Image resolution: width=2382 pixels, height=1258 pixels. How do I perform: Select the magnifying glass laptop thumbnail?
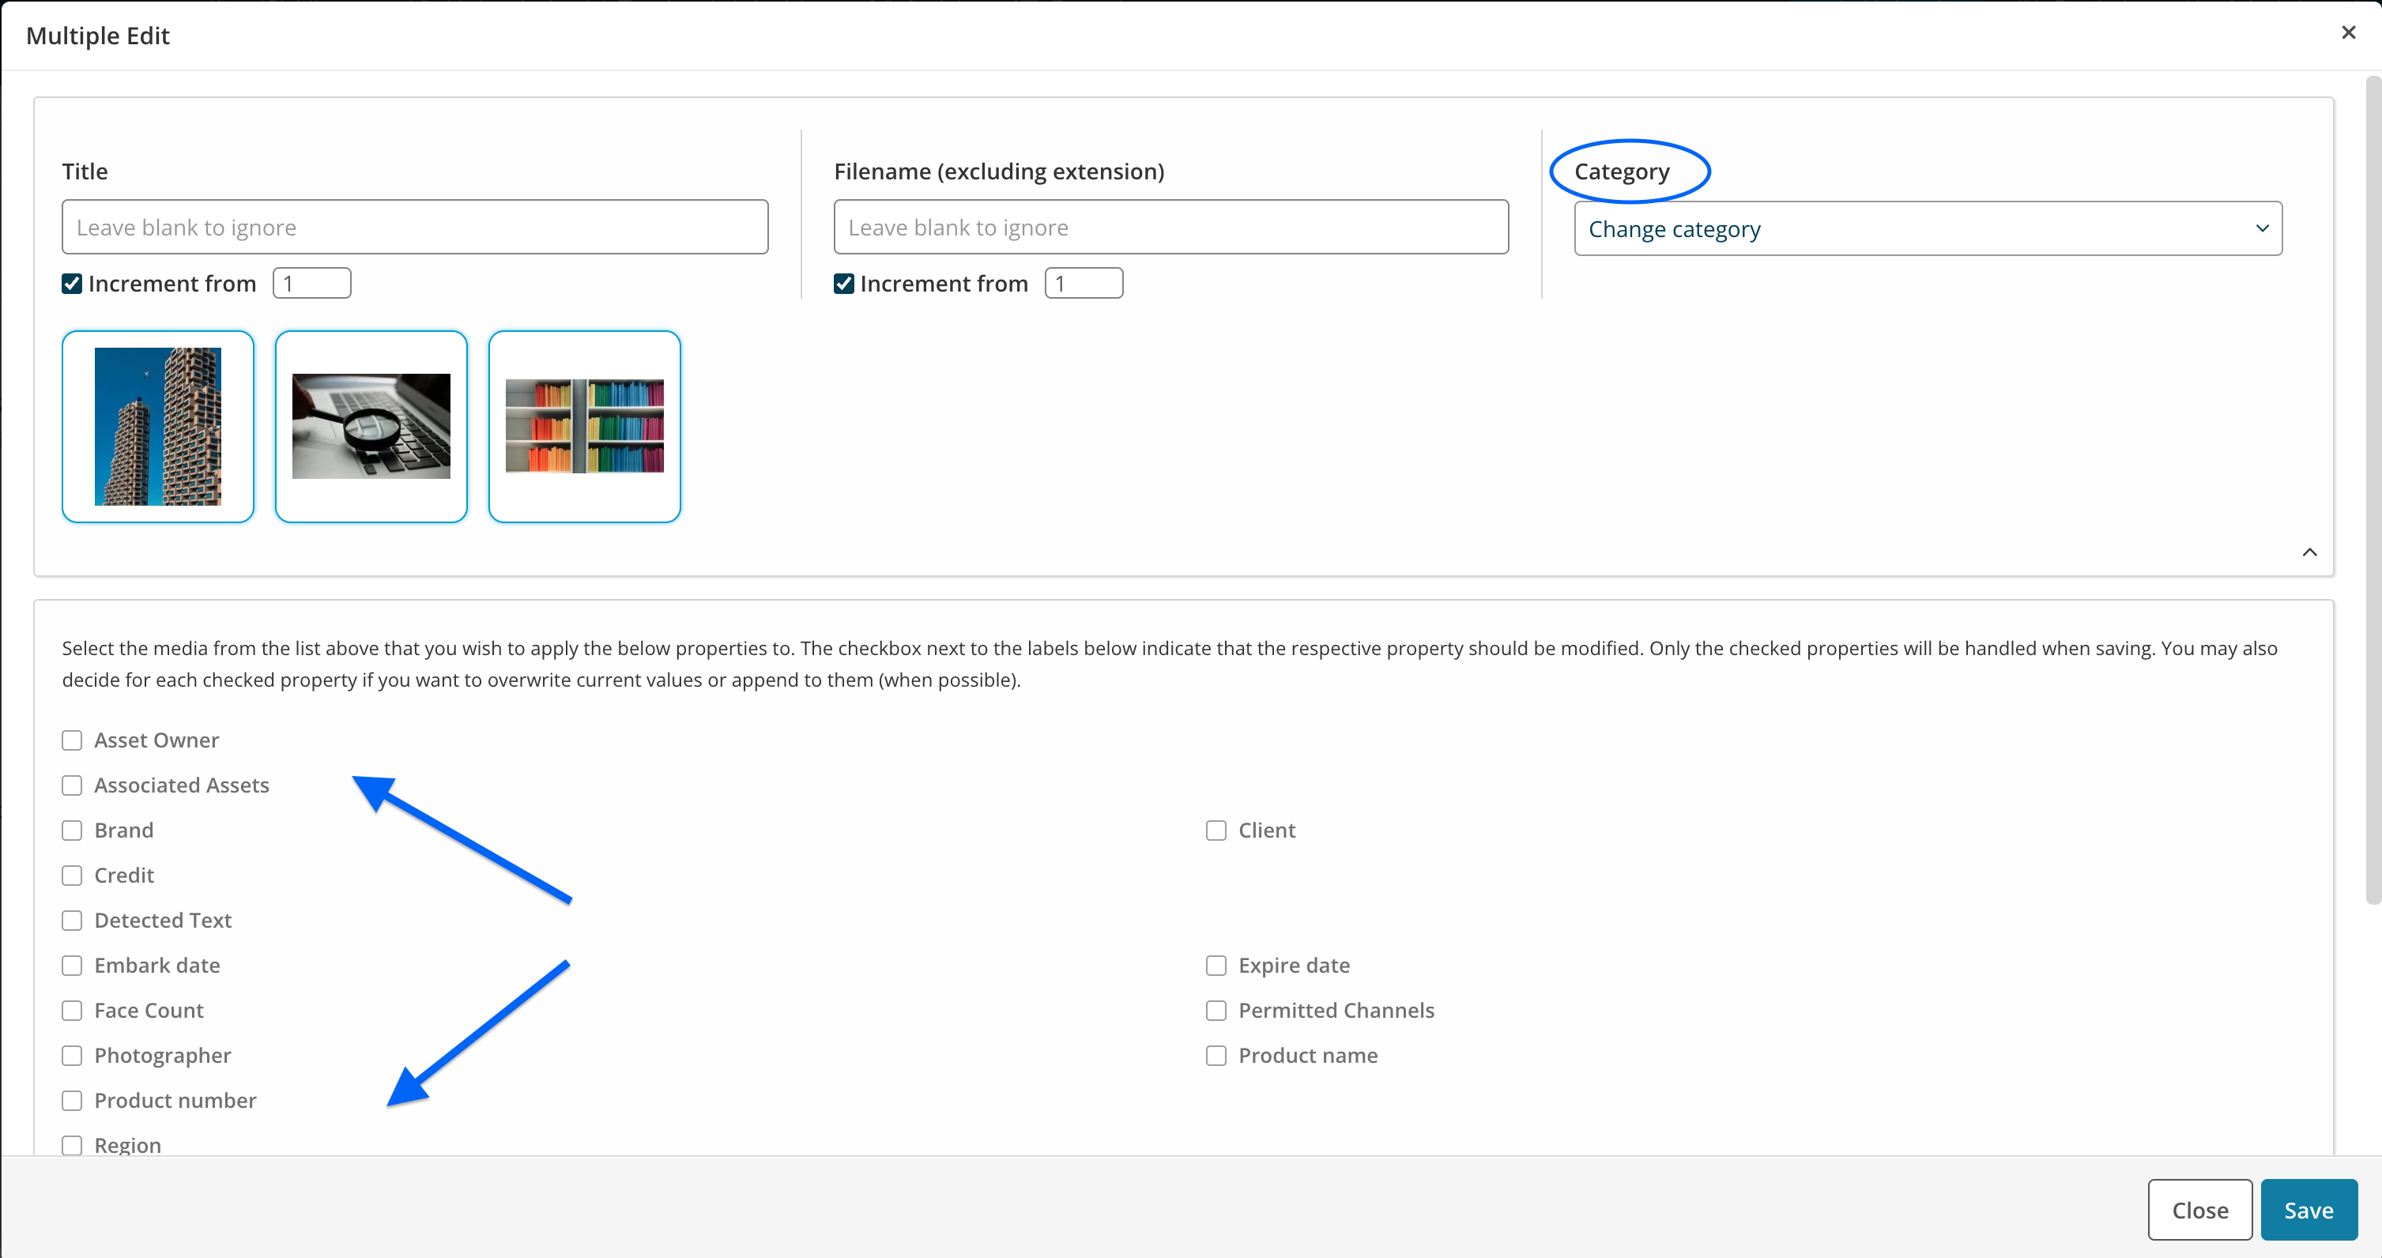click(371, 426)
